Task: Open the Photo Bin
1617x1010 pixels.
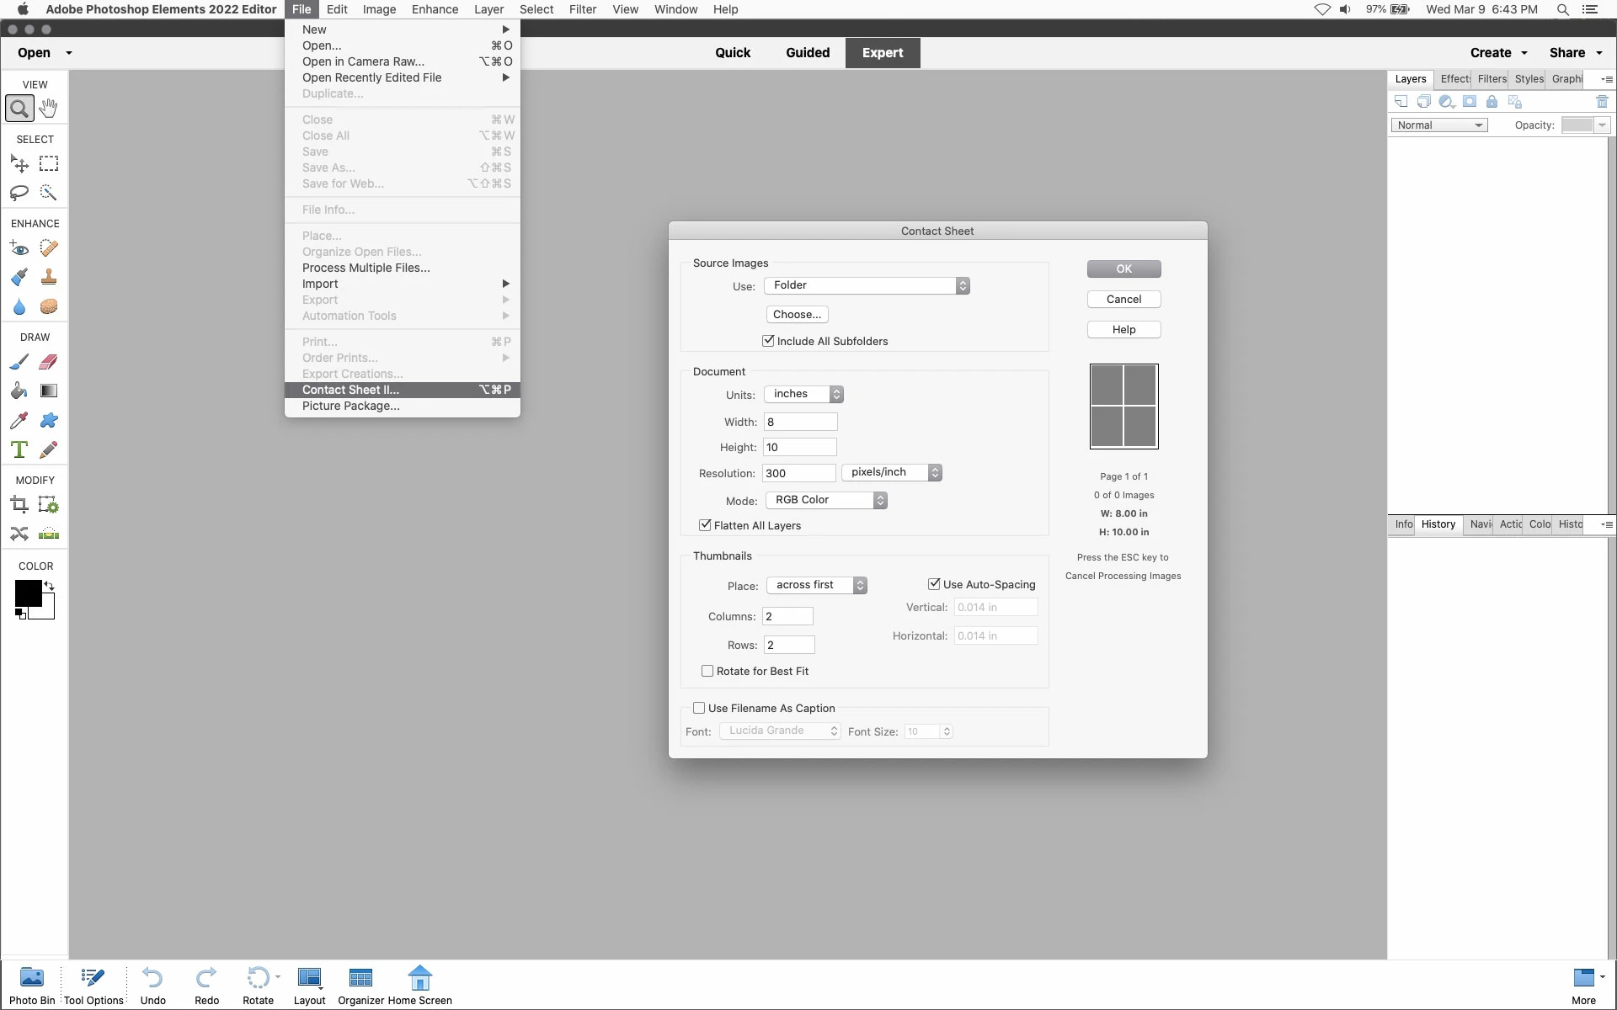Action: (32, 985)
